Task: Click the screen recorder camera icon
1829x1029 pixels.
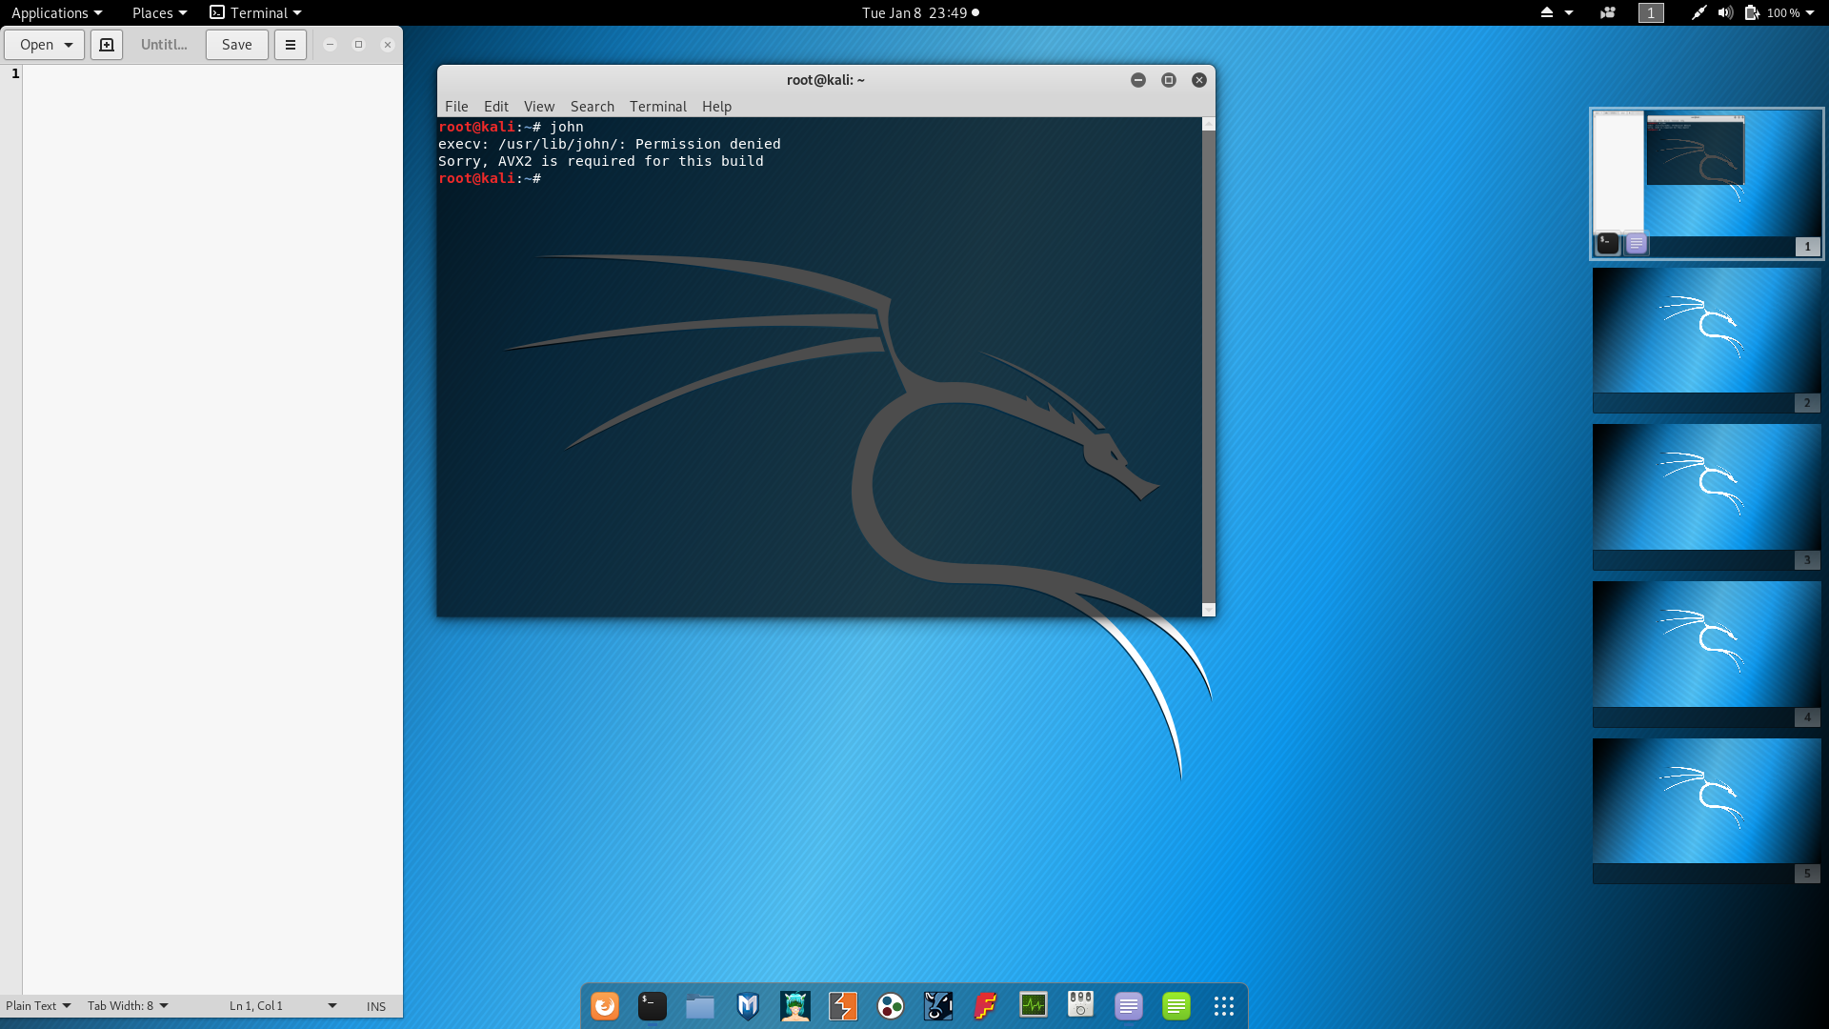Action: coord(1608,13)
